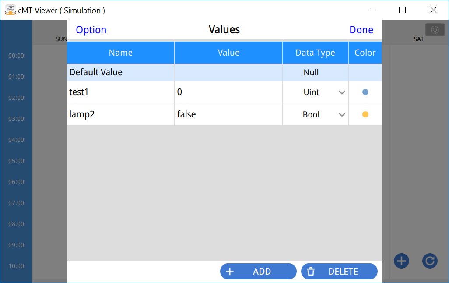The height and width of the screenshot is (283, 449).
Task: Open the Option menu
Action: 91,30
